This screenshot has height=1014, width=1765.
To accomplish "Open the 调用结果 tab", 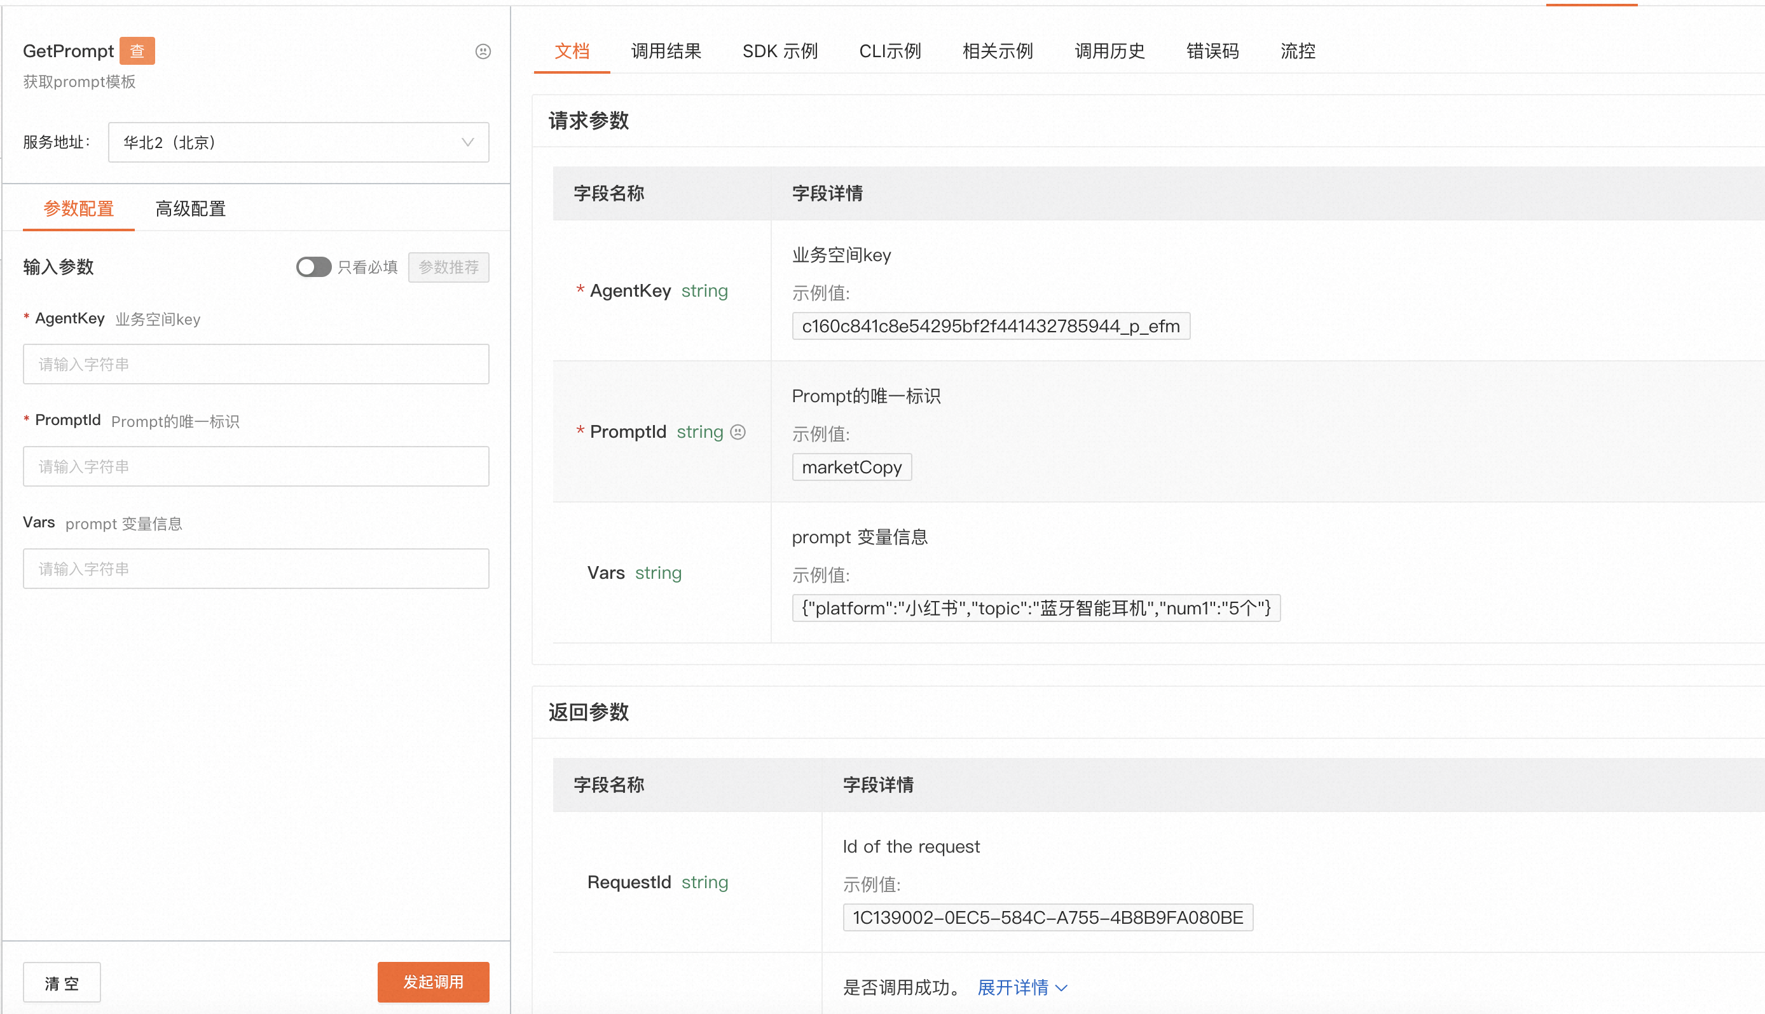I will (x=666, y=51).
